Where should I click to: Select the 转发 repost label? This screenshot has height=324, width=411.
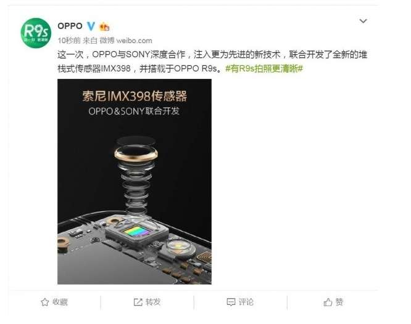point(153,302)
